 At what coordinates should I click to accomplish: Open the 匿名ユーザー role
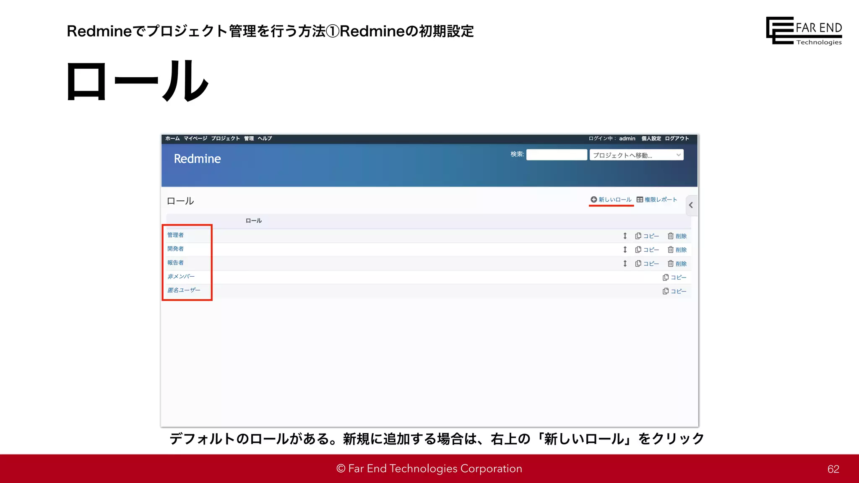pyautogui.click(x=184, y=290)
